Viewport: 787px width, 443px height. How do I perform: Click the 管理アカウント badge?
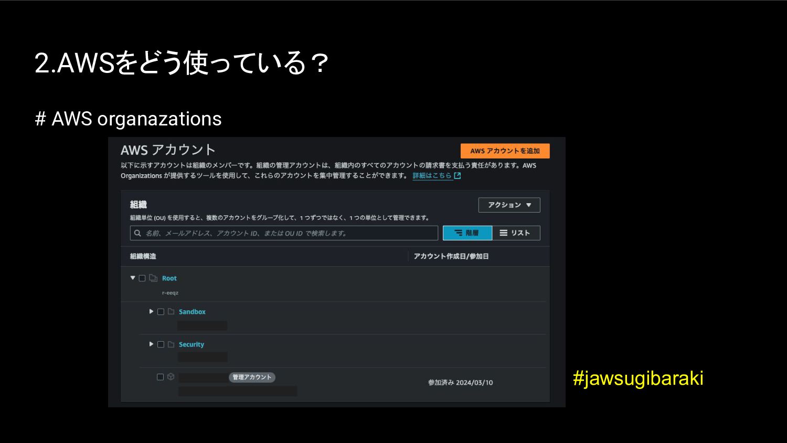[x=252, y=377]
